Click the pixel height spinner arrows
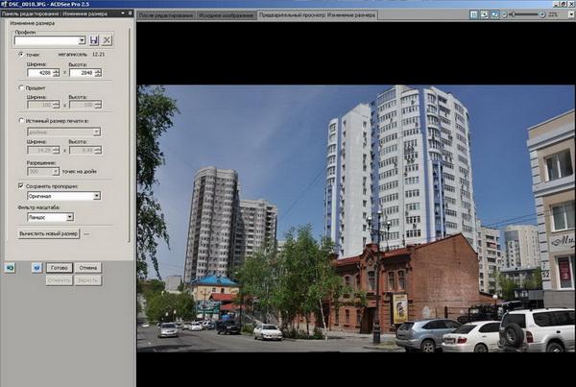The image size is (576, 387). [x=98, y=73]
